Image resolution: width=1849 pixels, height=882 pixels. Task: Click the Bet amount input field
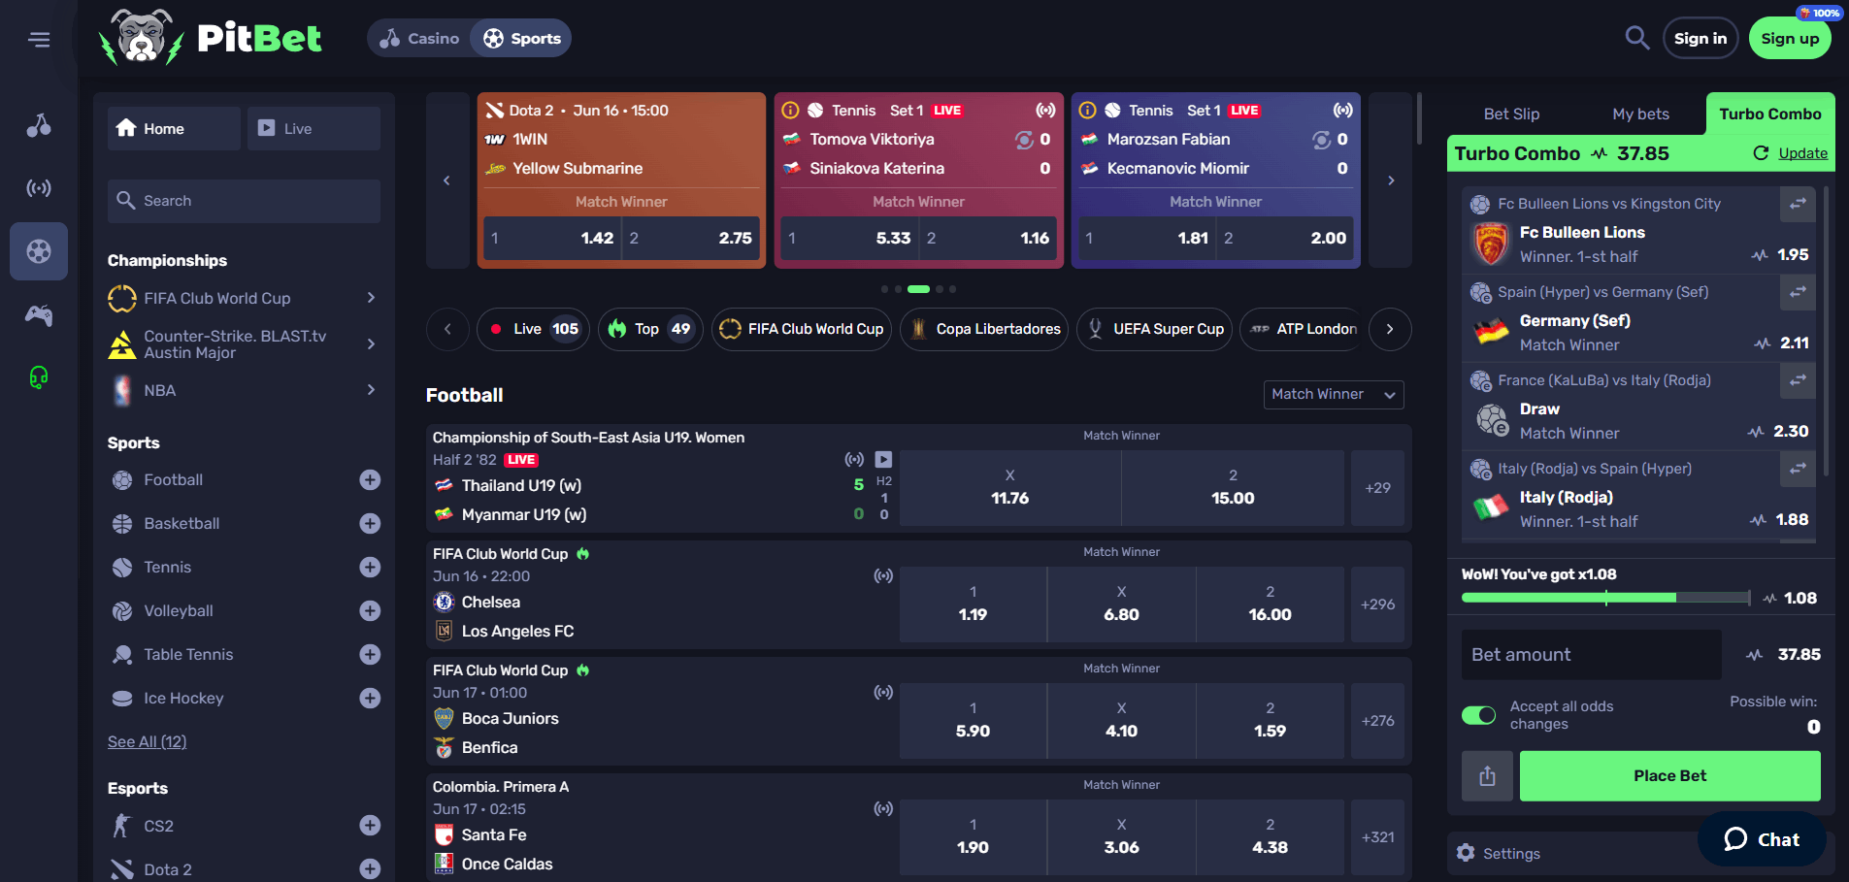click(1591, 655)
